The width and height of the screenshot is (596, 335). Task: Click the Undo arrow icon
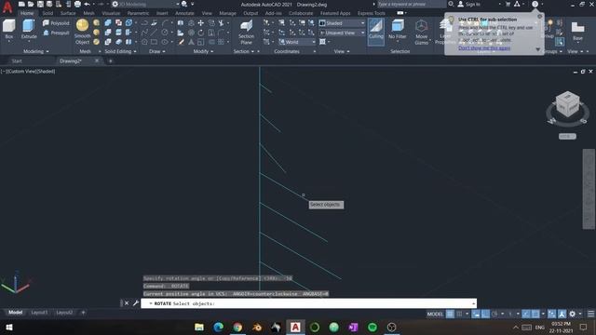[87, 4]
